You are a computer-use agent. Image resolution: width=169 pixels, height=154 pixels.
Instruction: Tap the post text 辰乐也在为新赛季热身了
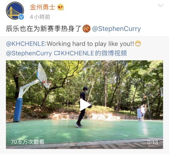point(44,29)
